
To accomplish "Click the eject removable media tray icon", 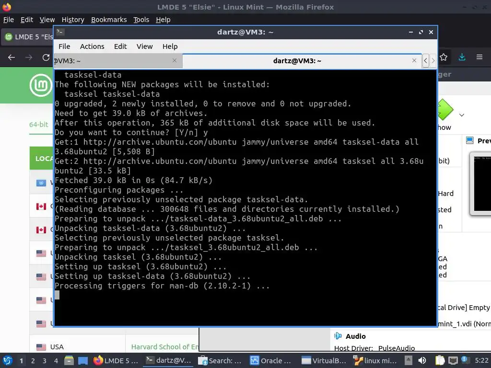I will tap(408, 360).
